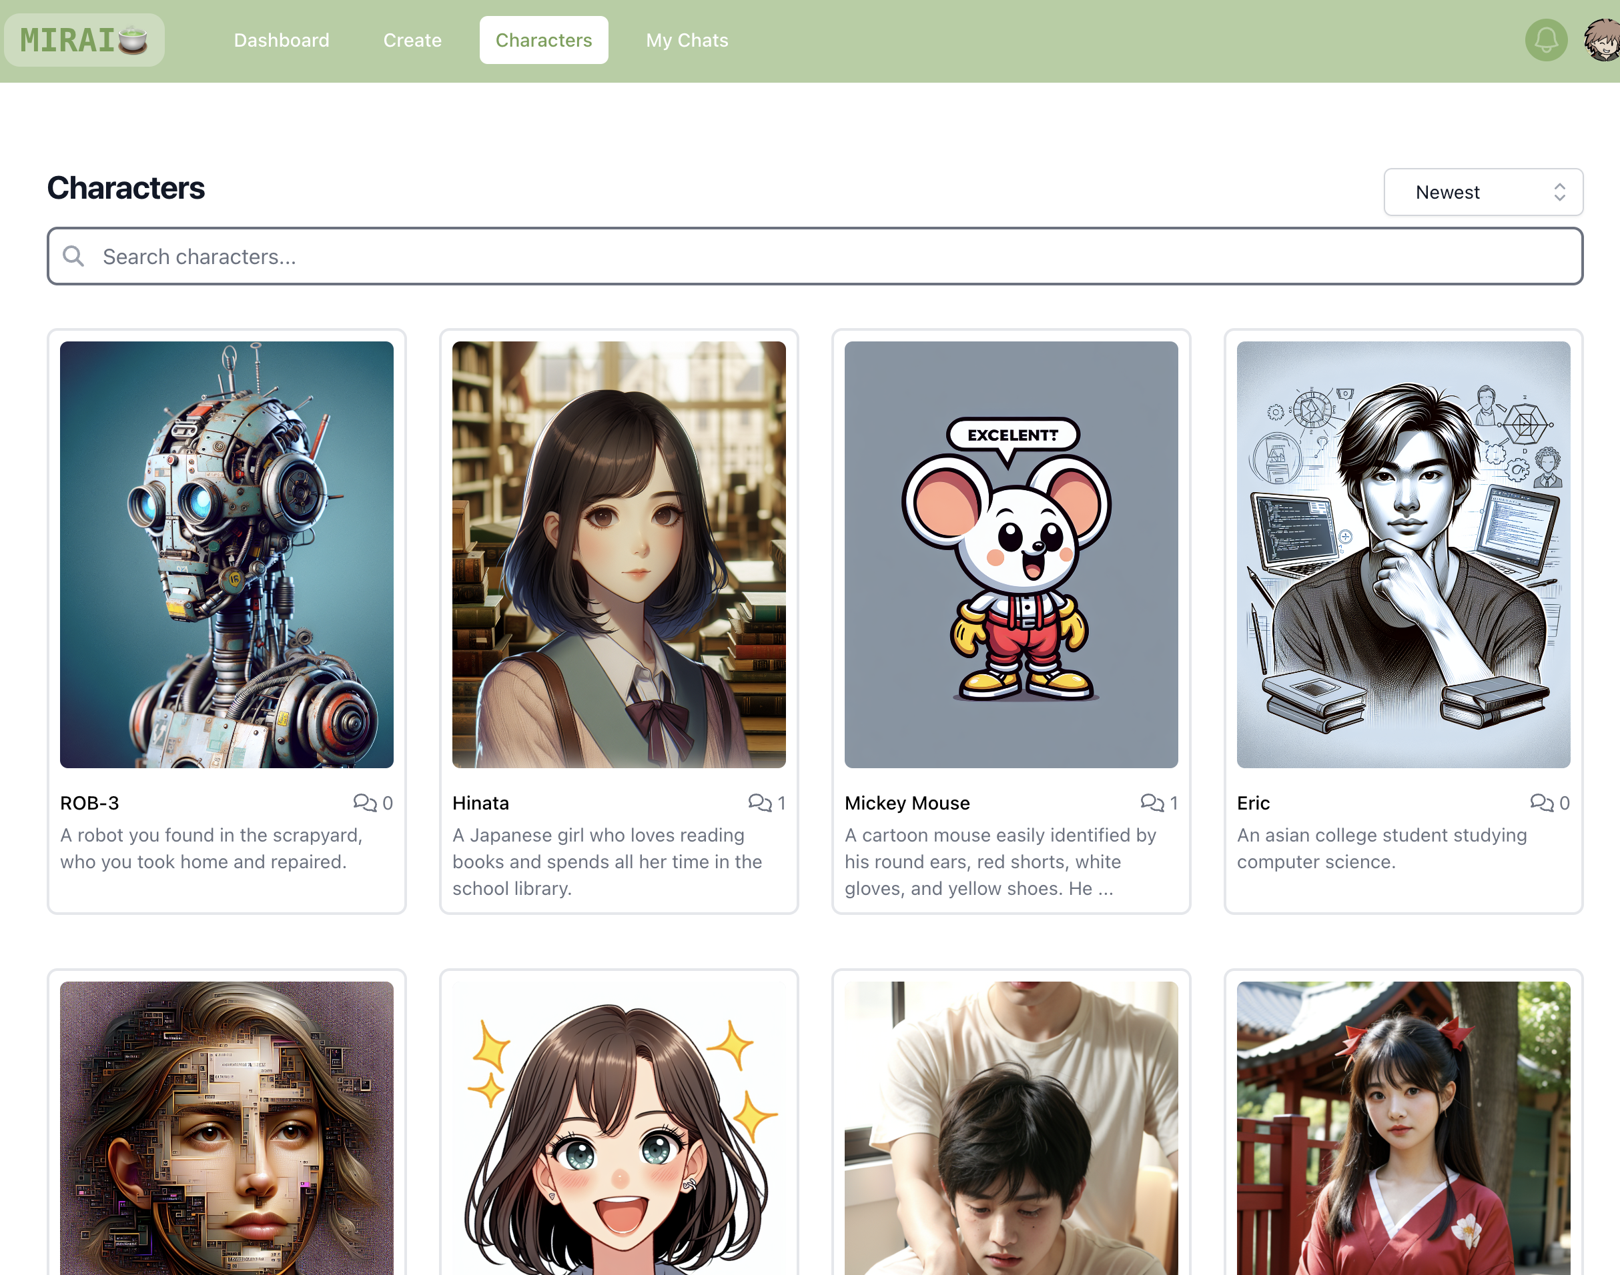Click the chat count icon on Mickey Mouse
The width and height of the screenshot is (1620, 1275).
point(1152,802)
